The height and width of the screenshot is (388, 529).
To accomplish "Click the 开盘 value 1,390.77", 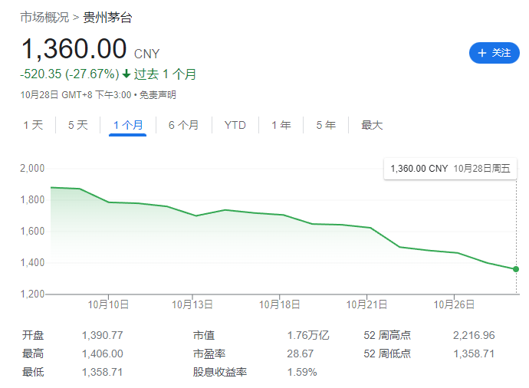I will 103,335.
